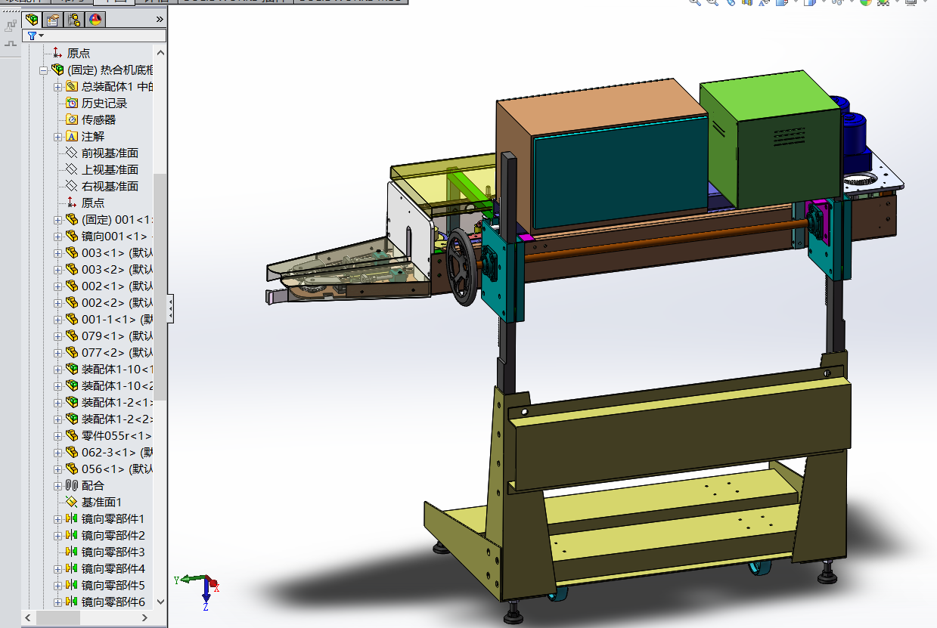Select the 上视基准面 plane icon
Screen dimensions: 937x628
[72, 169]
